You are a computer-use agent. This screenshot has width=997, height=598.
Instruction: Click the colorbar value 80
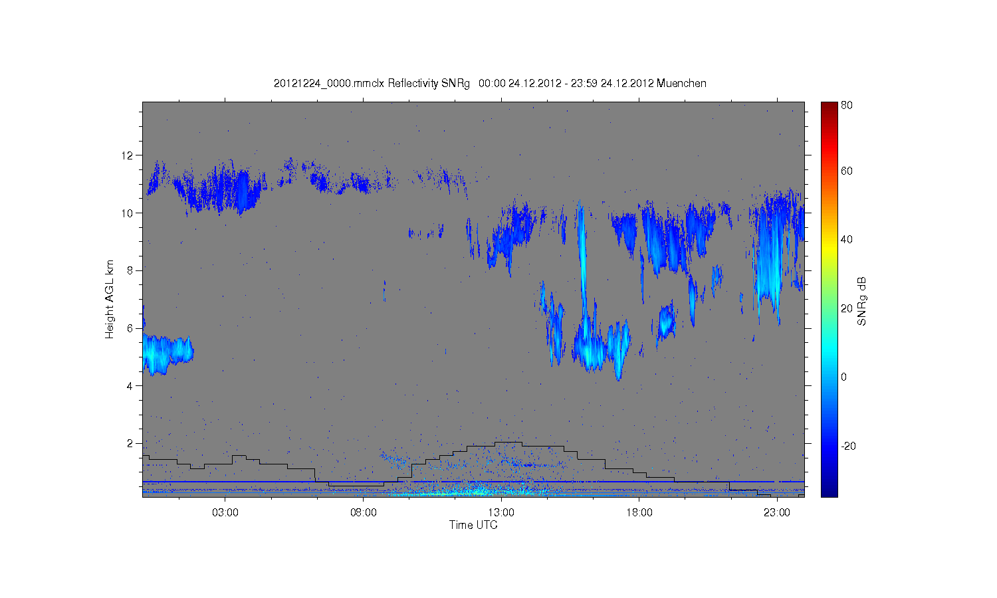[847, 105]
